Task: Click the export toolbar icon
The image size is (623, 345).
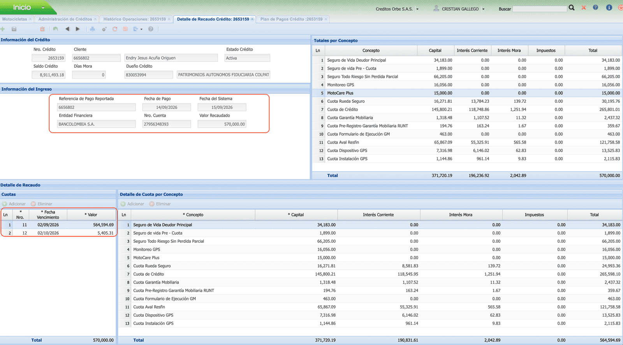Action: pos(136,29)
